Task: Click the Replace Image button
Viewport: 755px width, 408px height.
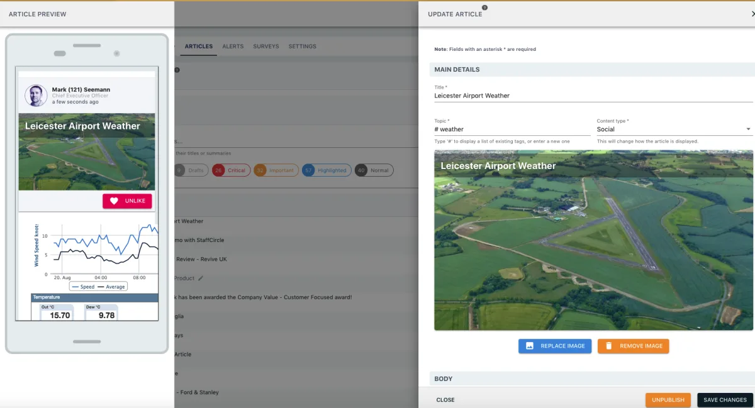Action: click(555, 346)
